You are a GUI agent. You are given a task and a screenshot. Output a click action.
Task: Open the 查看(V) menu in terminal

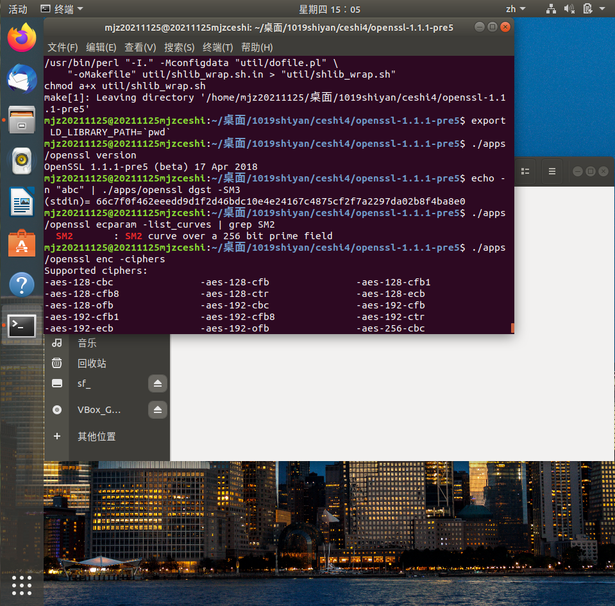click(140, 47)
